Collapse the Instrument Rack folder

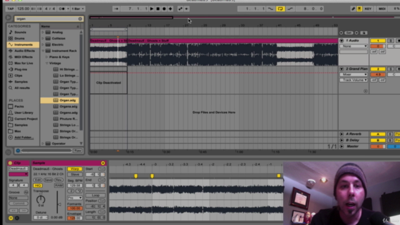[x=43, y=51]
